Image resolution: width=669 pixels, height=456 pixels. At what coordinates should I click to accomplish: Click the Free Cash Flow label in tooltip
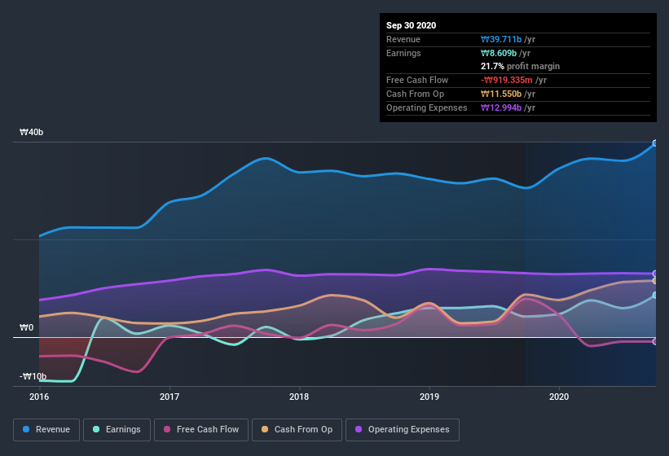[417, 80]
